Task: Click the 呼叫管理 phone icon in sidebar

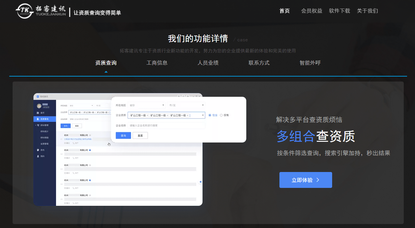Action: pyautogui.click(x=38, y=125)
